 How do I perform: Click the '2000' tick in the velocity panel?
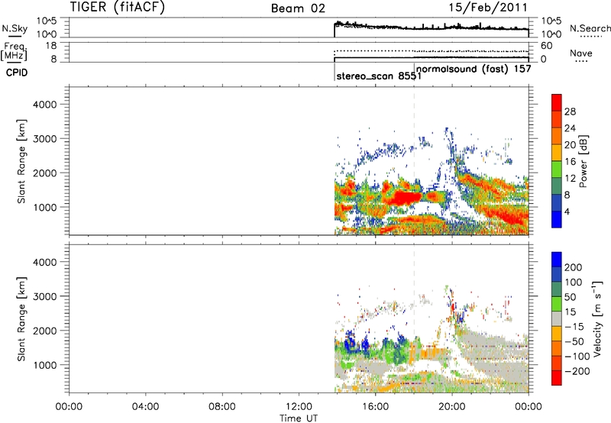[45, 331]
